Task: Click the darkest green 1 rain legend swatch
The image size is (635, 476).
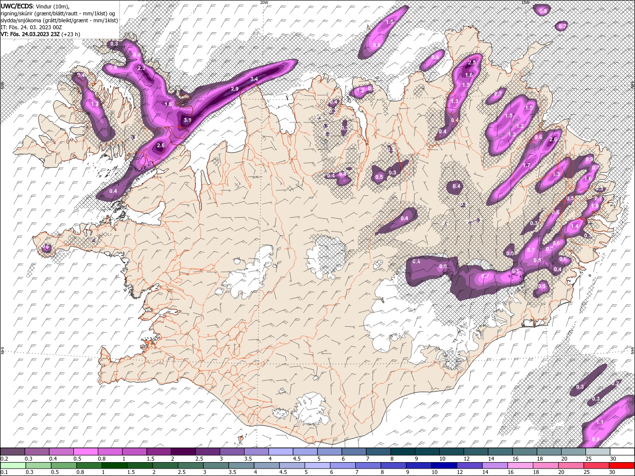Action: click(114, 466)
